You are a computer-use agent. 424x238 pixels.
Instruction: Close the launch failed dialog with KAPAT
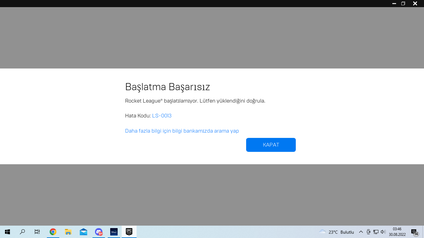[271, 145]
